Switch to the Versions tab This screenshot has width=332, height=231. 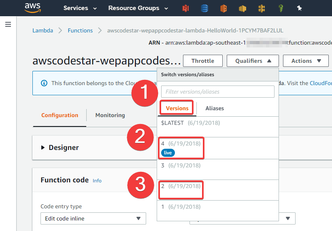(x=177, y=108)
